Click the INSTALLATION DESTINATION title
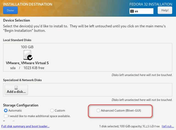Screen dimensions: 176x130 coord(28,4)
